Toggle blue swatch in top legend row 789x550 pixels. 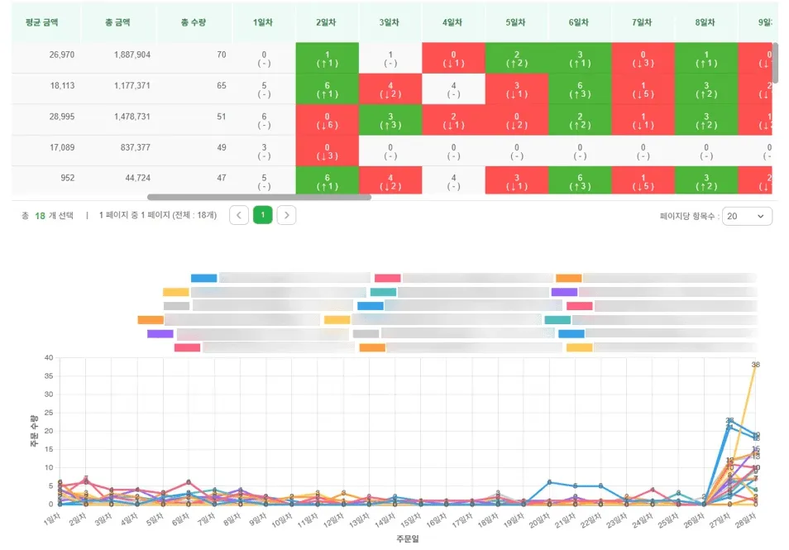203,278
